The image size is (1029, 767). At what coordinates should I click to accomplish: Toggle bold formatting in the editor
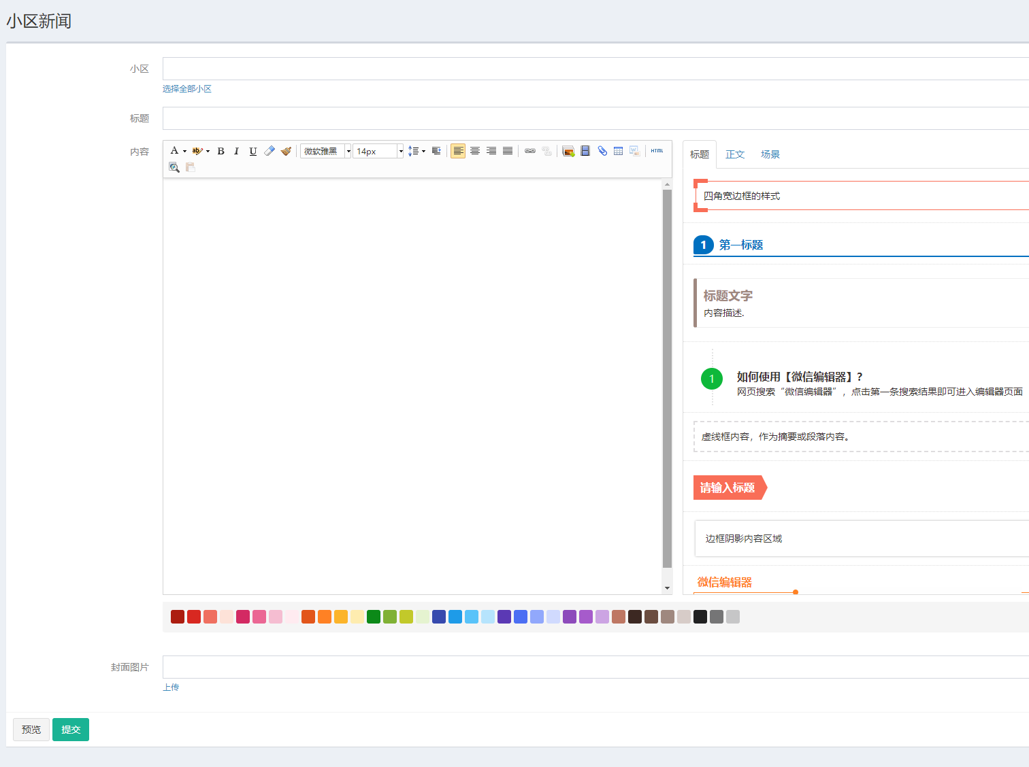pos(220,151)
